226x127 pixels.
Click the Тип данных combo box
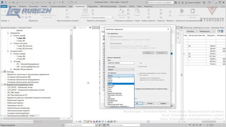(x=121, y=75)
